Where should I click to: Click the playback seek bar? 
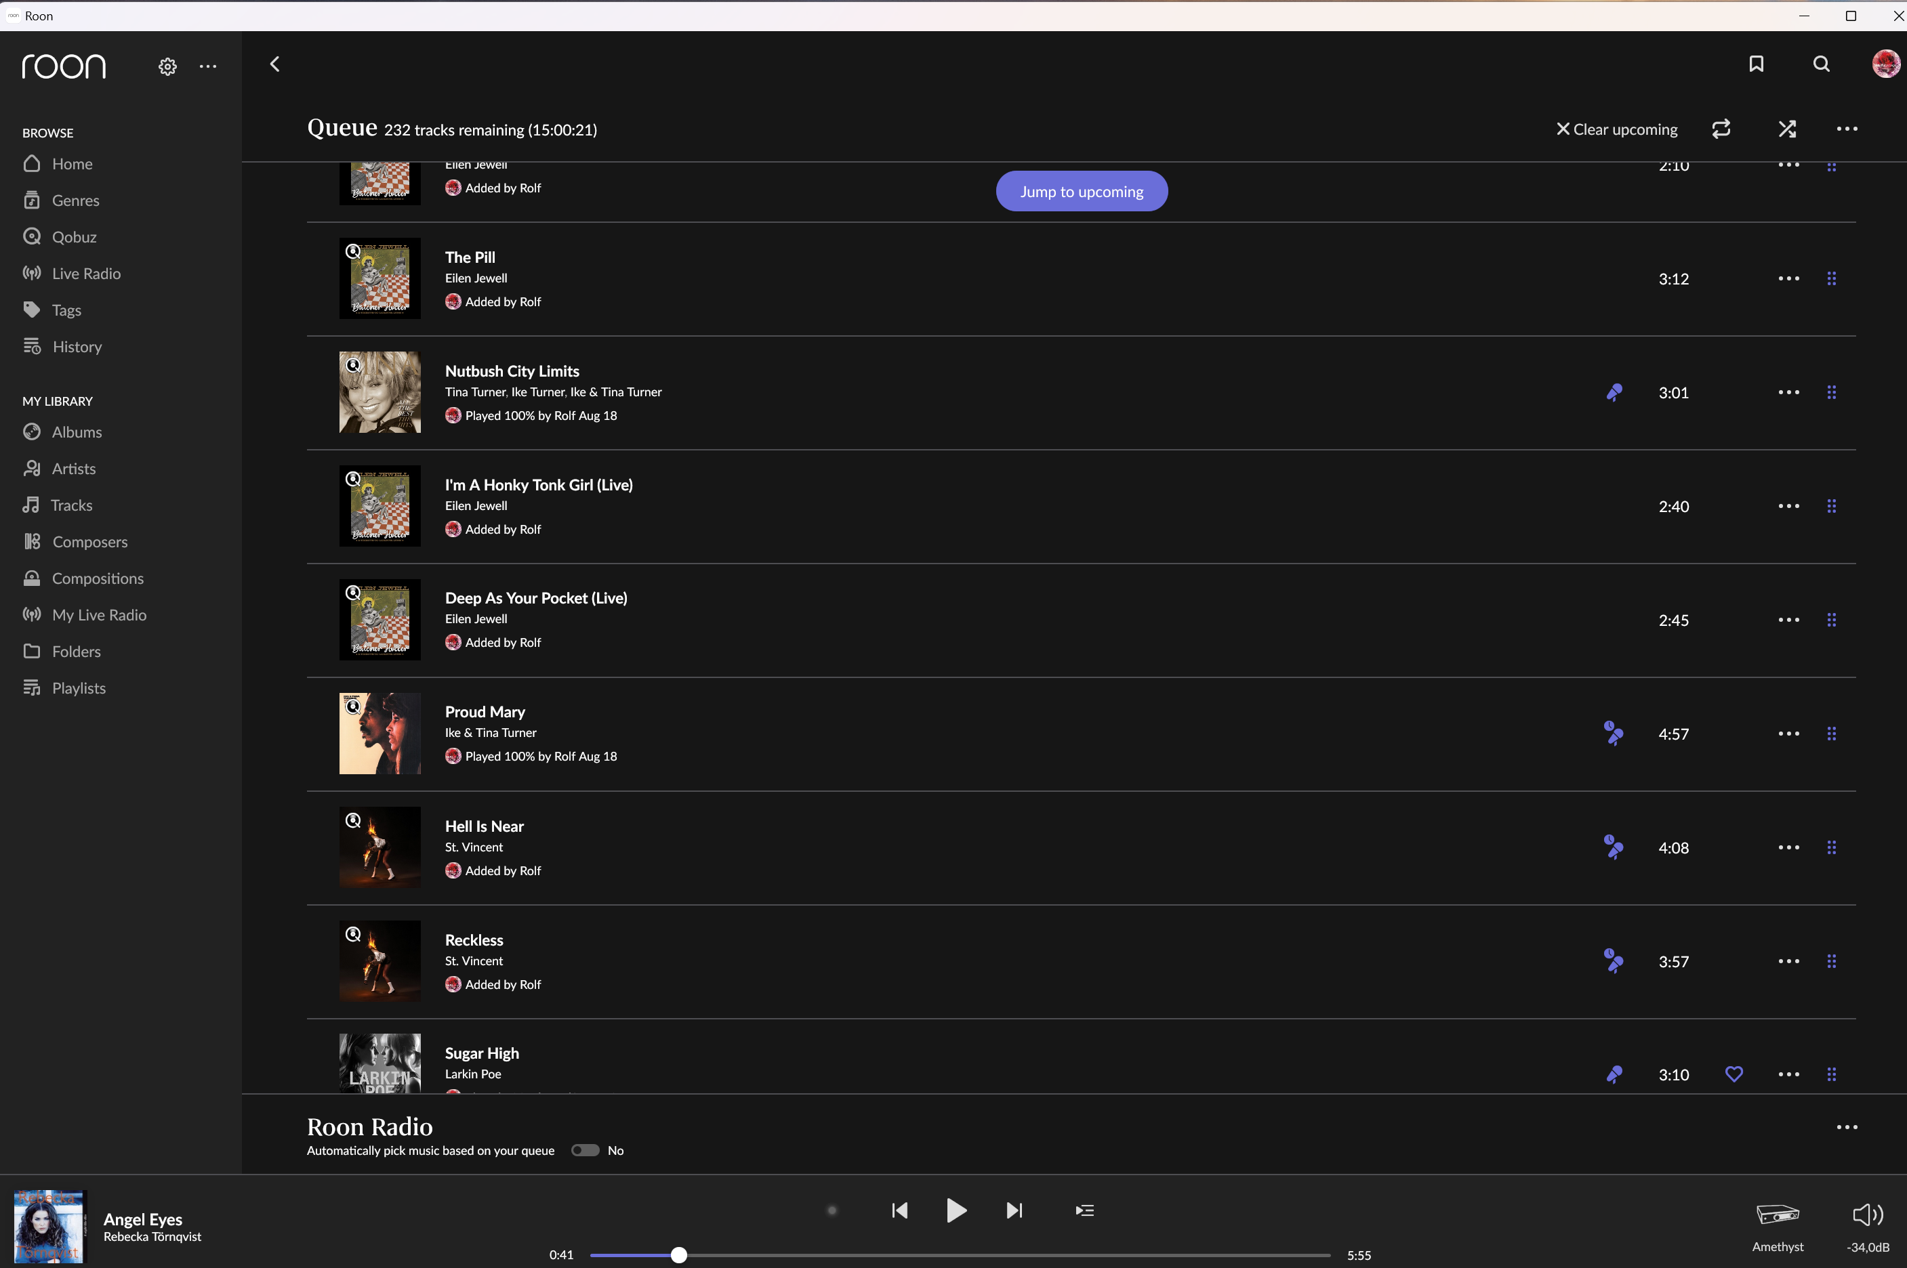coord(960,1255)
